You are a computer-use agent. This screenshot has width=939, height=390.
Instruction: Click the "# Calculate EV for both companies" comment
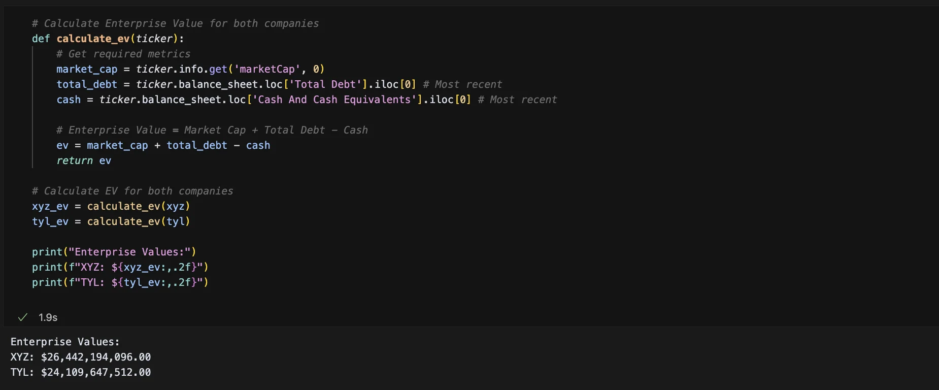[132, 191]
